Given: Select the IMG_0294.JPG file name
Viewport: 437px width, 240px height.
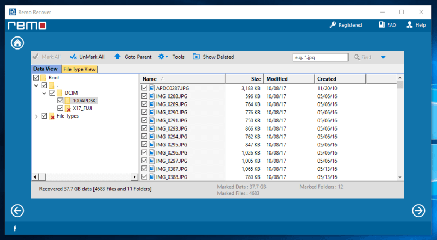Looking at the screenshot, I should (172, 137).
